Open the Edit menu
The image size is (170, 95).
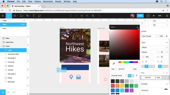24,2
